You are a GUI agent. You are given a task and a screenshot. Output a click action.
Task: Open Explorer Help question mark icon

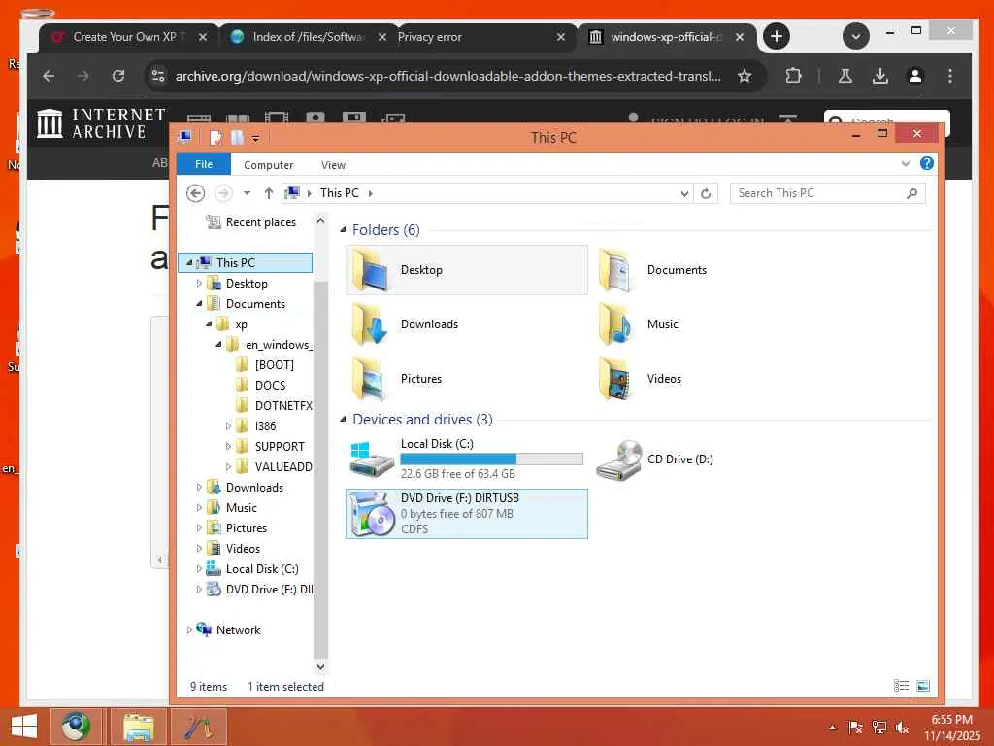click(926, 163)
